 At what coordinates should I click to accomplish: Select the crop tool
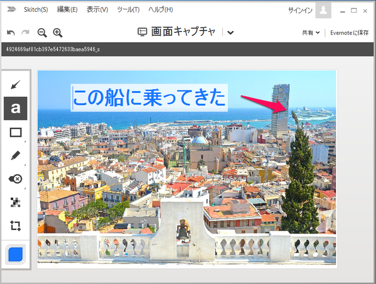tap(15, 225)
